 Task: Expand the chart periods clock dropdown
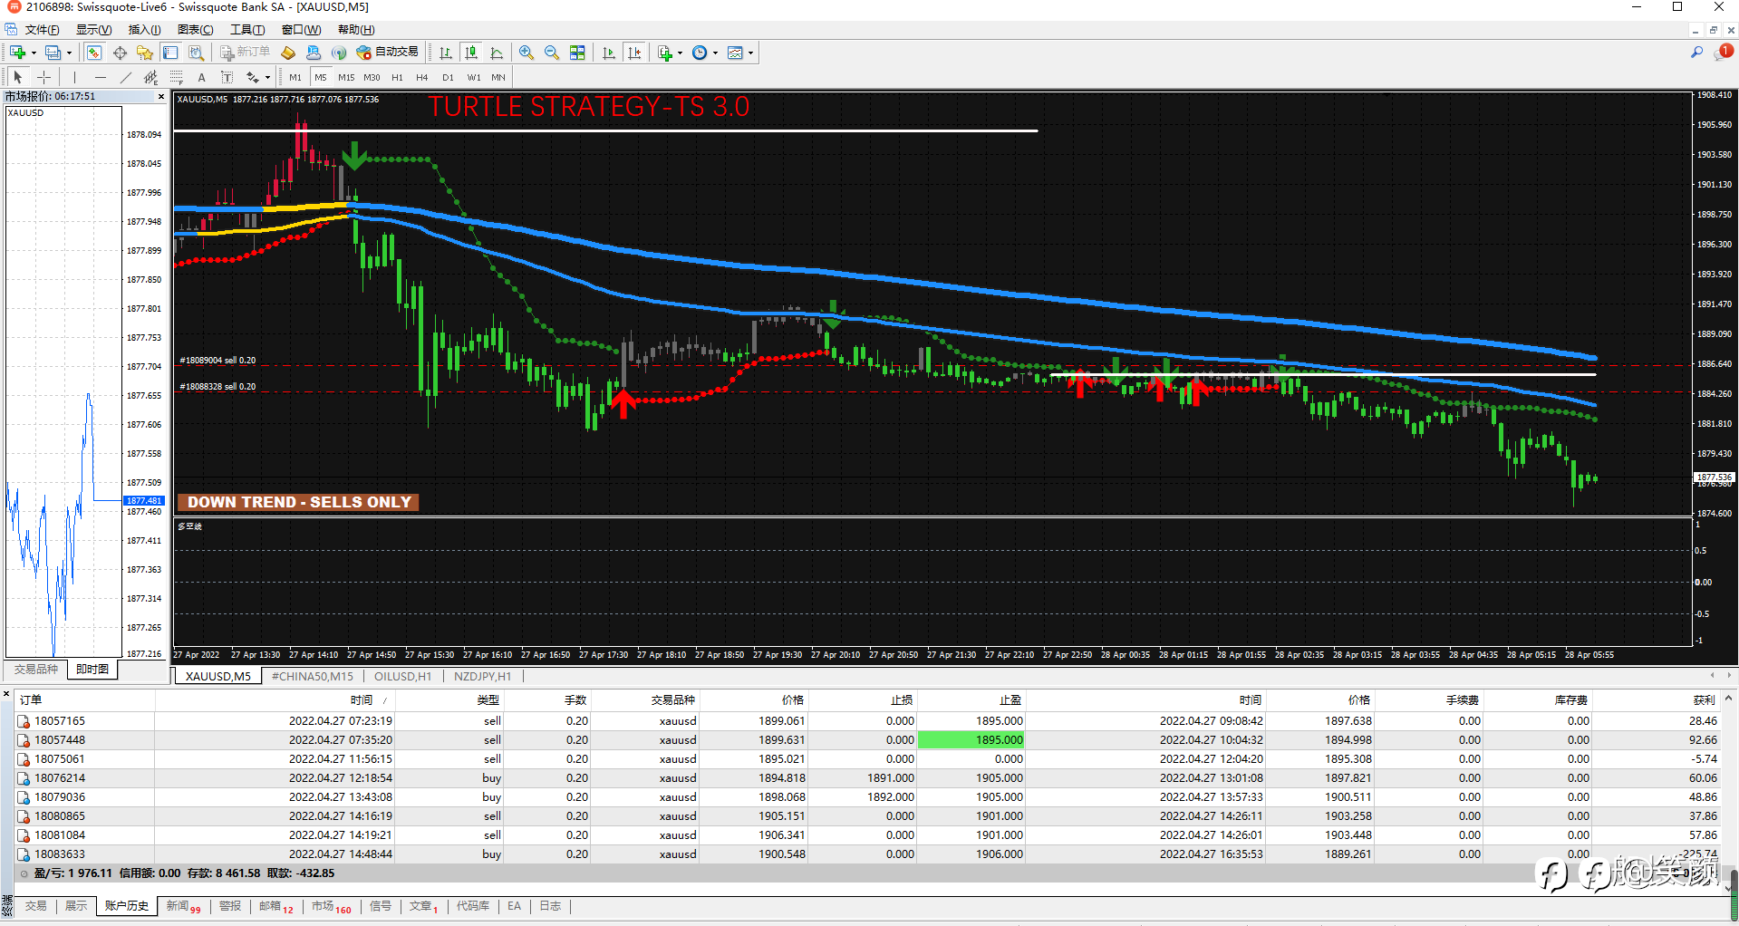[x=715, y=53]
